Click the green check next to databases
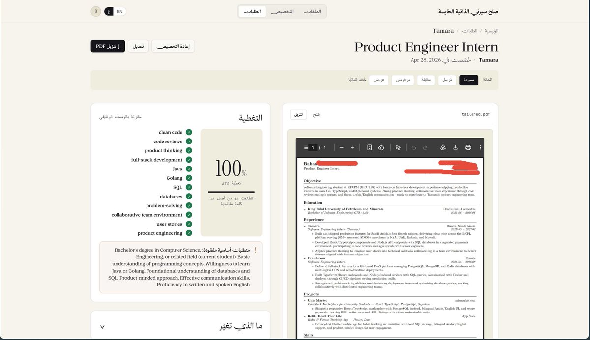Viewport: 590px width, 340px height. coord(189,197)
